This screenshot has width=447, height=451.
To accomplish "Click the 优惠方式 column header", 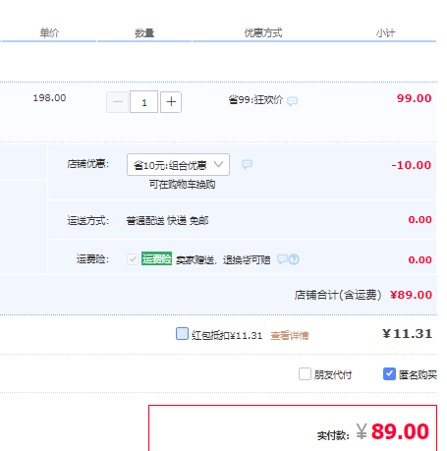I will 263,32.
